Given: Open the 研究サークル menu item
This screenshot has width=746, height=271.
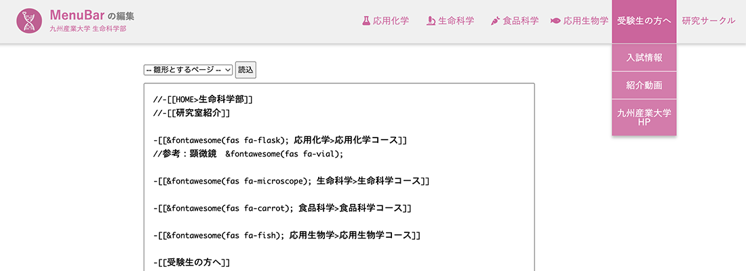Looking at the screenshot, I should pyautogui.click(x=709, y=21).
